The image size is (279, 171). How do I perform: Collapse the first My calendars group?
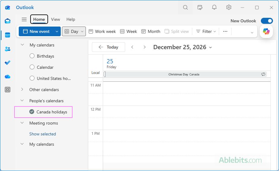point(22,45)
